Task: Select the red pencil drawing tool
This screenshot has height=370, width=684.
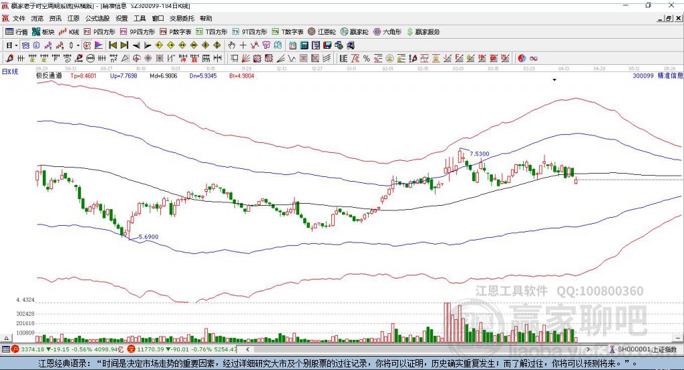Action: pos(9,59)
